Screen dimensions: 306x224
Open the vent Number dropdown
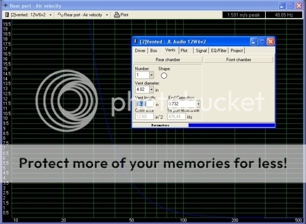tap(151, 76)
